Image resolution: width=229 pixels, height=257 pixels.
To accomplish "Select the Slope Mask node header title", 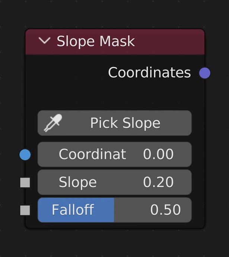I will pyautogui.click(x=96, y=41).
